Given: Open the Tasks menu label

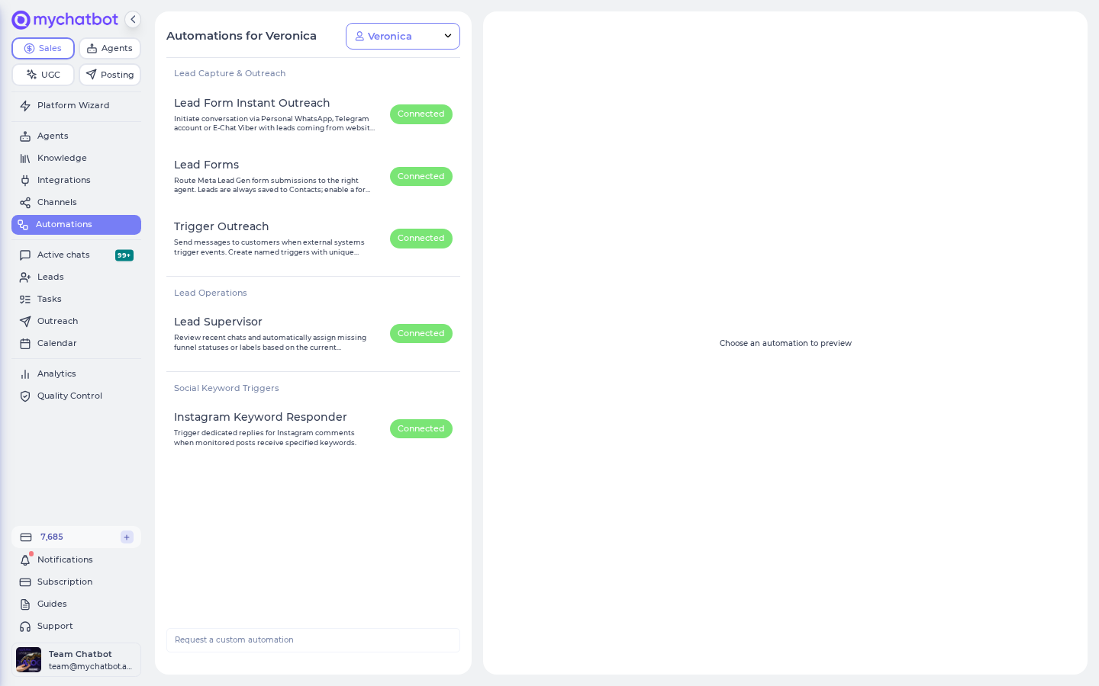Looking at the screenshot, I should coord(50,300).
